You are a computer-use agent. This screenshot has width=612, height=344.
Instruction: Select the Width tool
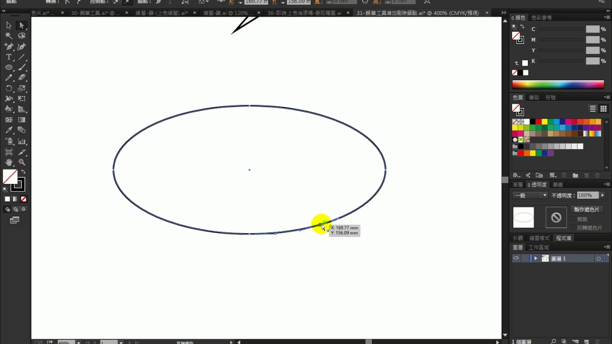point(9,99)
